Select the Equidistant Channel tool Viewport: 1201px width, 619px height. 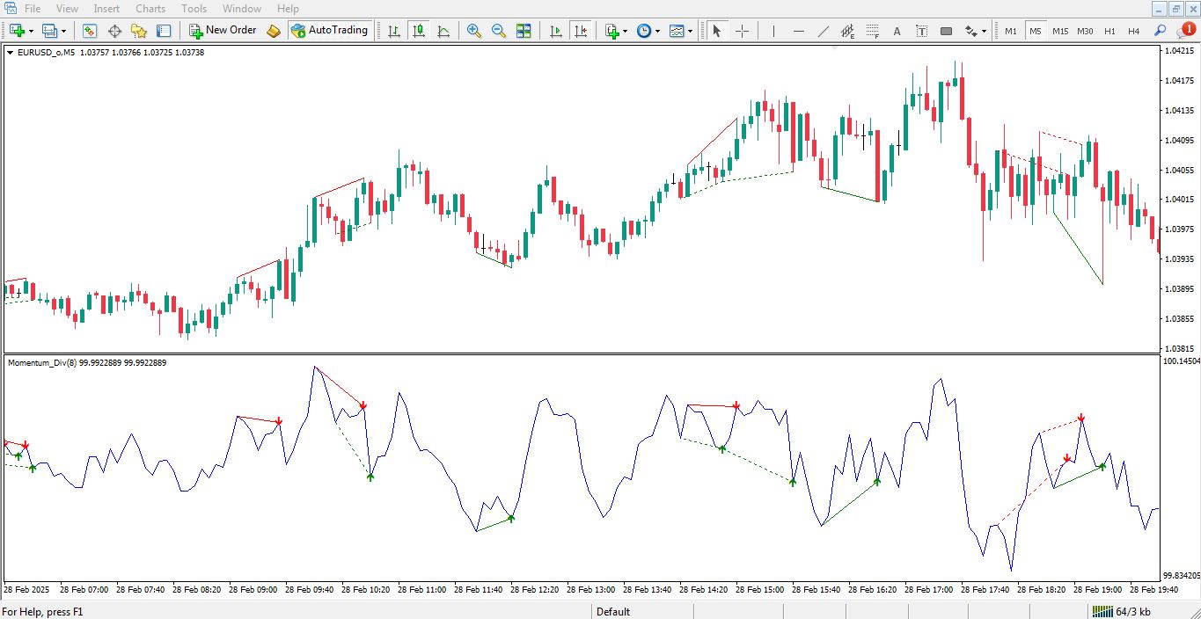[x=847, y=31]
